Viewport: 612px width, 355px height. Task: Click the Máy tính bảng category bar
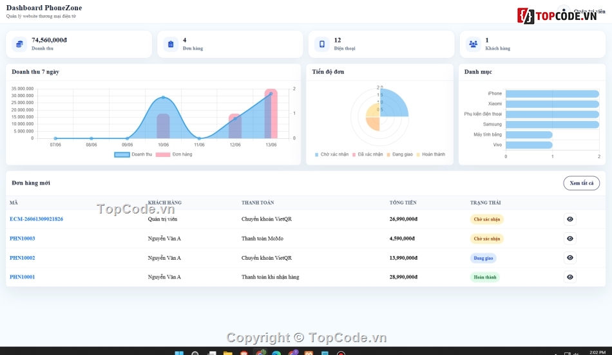(529, 135)
